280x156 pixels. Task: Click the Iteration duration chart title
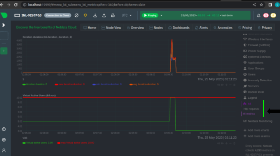coord(47,37)
